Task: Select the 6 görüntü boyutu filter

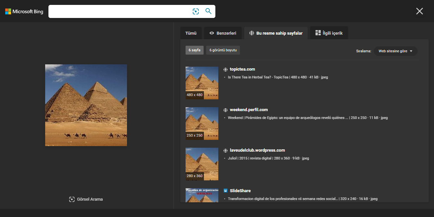Action: tap(223, 50)
